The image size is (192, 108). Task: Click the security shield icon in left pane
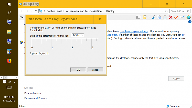pyautogui.click(x=21, y=42)
